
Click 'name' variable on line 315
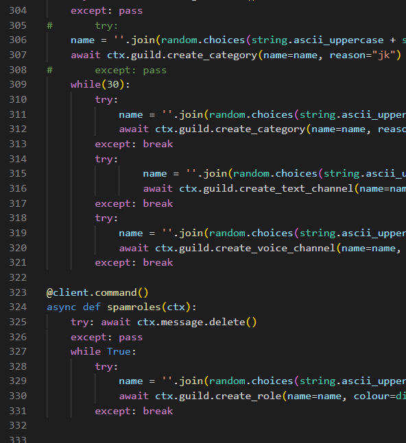coord(155,173)
